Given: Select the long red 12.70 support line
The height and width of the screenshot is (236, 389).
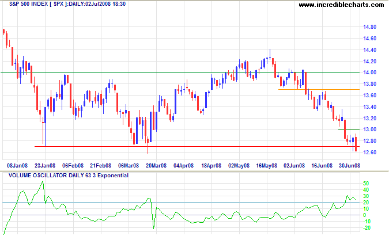Looking at the screenshot, I should 197,147.
